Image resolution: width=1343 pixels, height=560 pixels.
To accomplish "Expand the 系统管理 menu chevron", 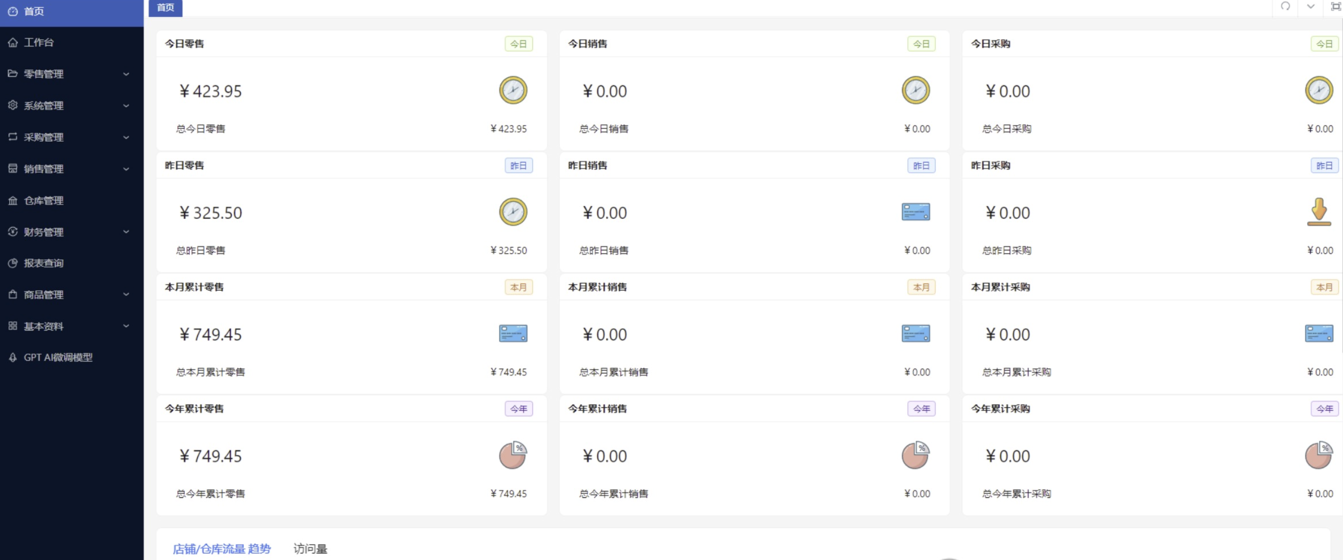I will click(126, 106).
